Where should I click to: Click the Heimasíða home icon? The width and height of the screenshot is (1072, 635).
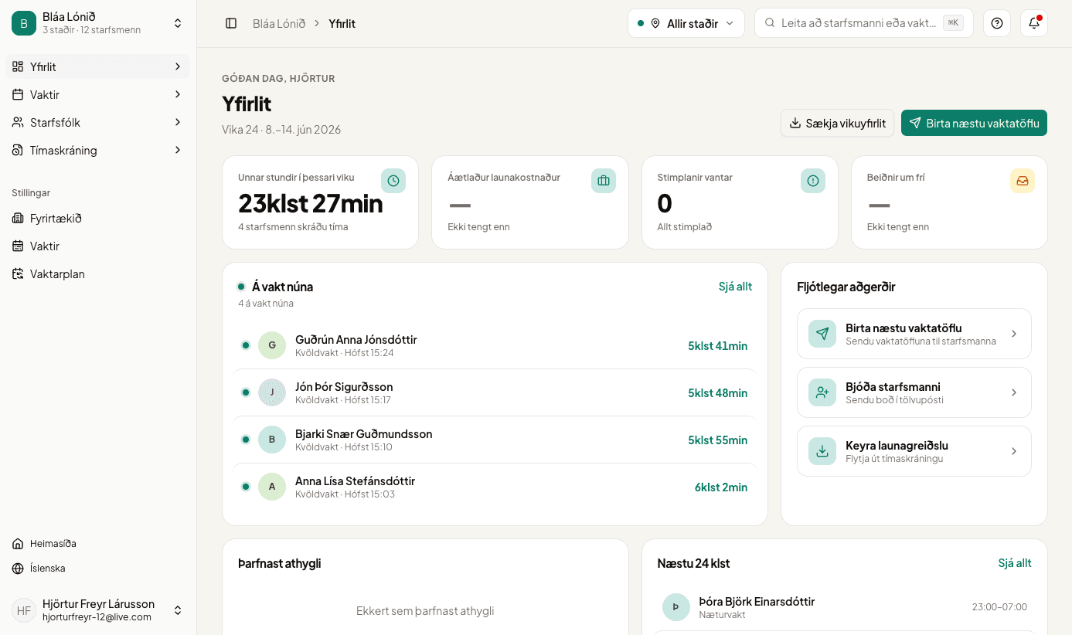tap(18, 544)
